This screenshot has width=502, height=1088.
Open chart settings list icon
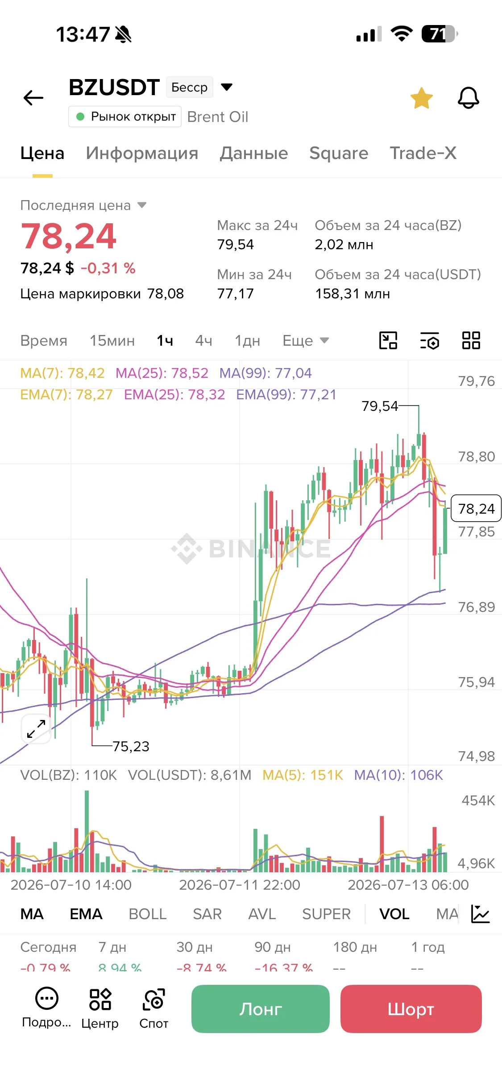point(430,340)
